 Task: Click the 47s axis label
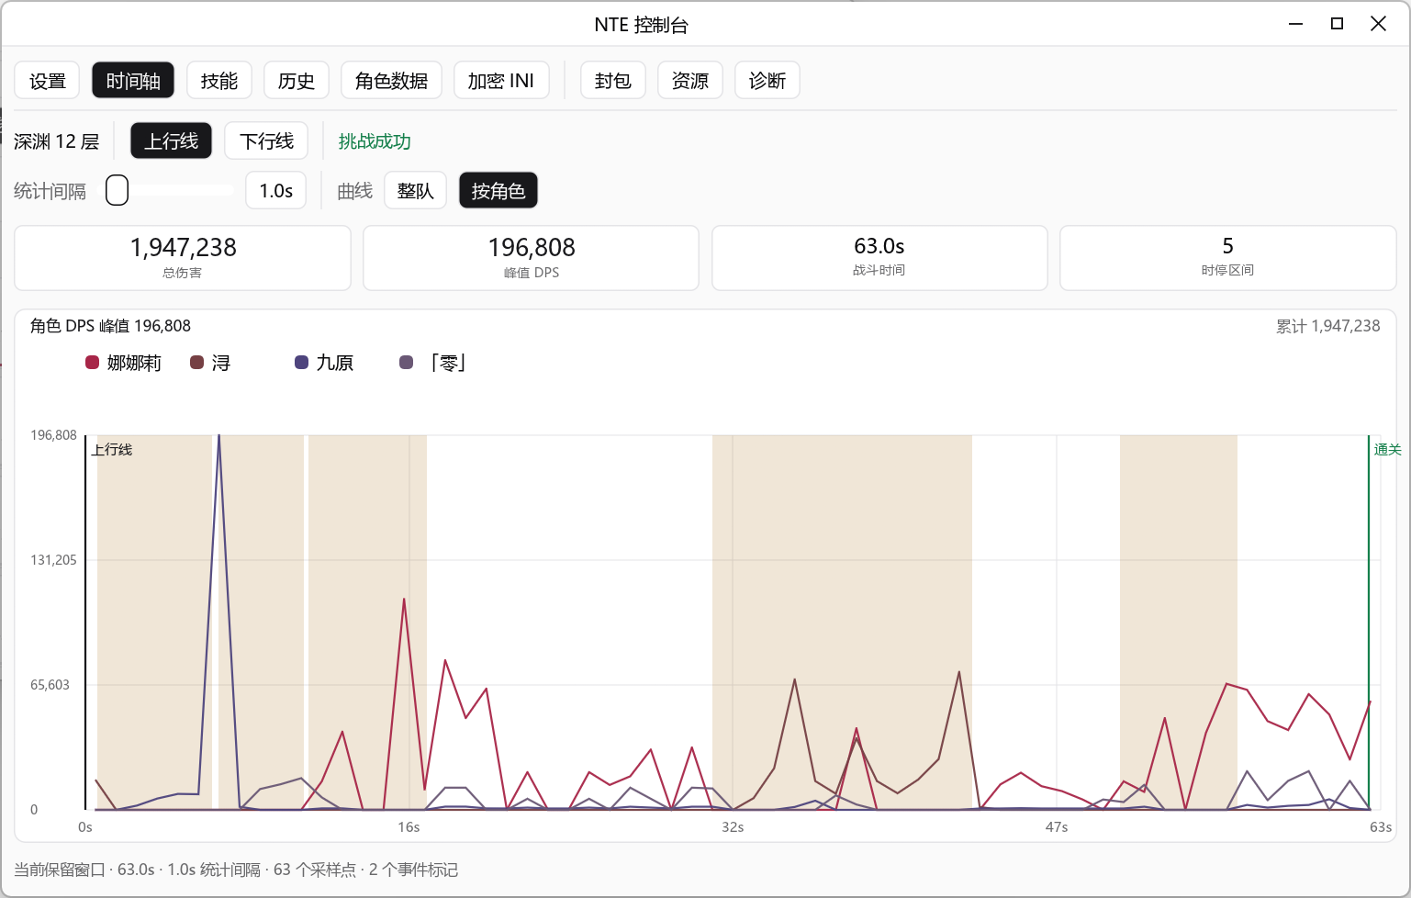(1057, 827)
